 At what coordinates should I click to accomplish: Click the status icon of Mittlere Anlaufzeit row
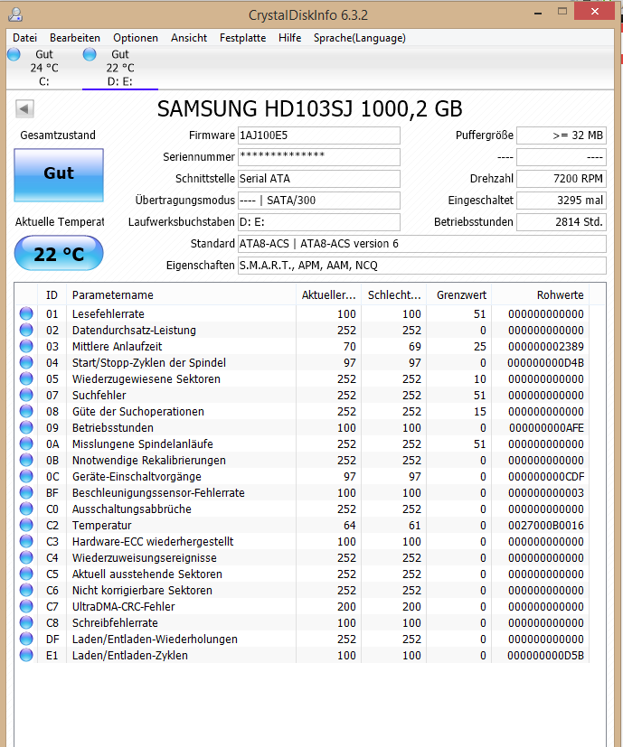point(26,346)
